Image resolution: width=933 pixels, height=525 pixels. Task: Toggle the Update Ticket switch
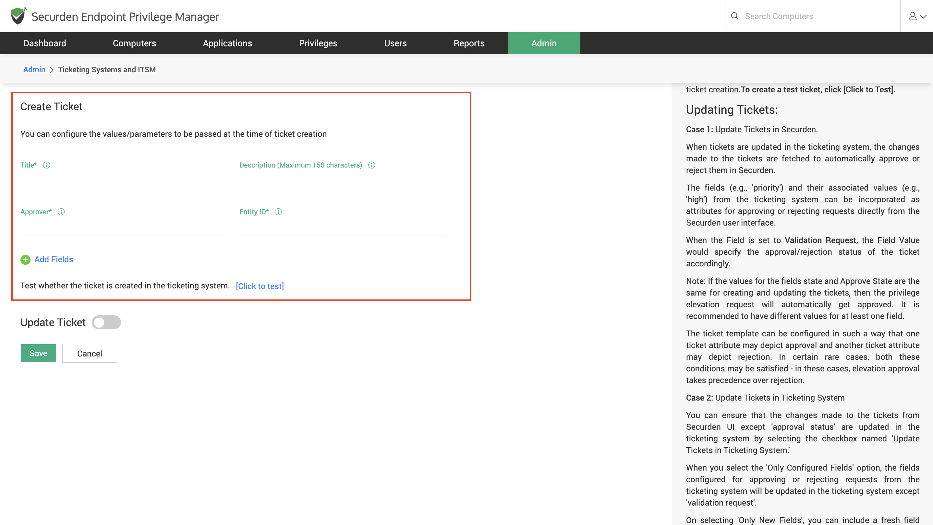coord(106,322)
